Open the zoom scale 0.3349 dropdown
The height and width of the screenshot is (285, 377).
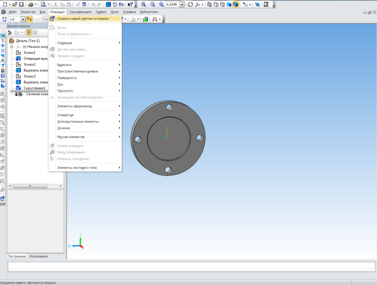(182, 5)
